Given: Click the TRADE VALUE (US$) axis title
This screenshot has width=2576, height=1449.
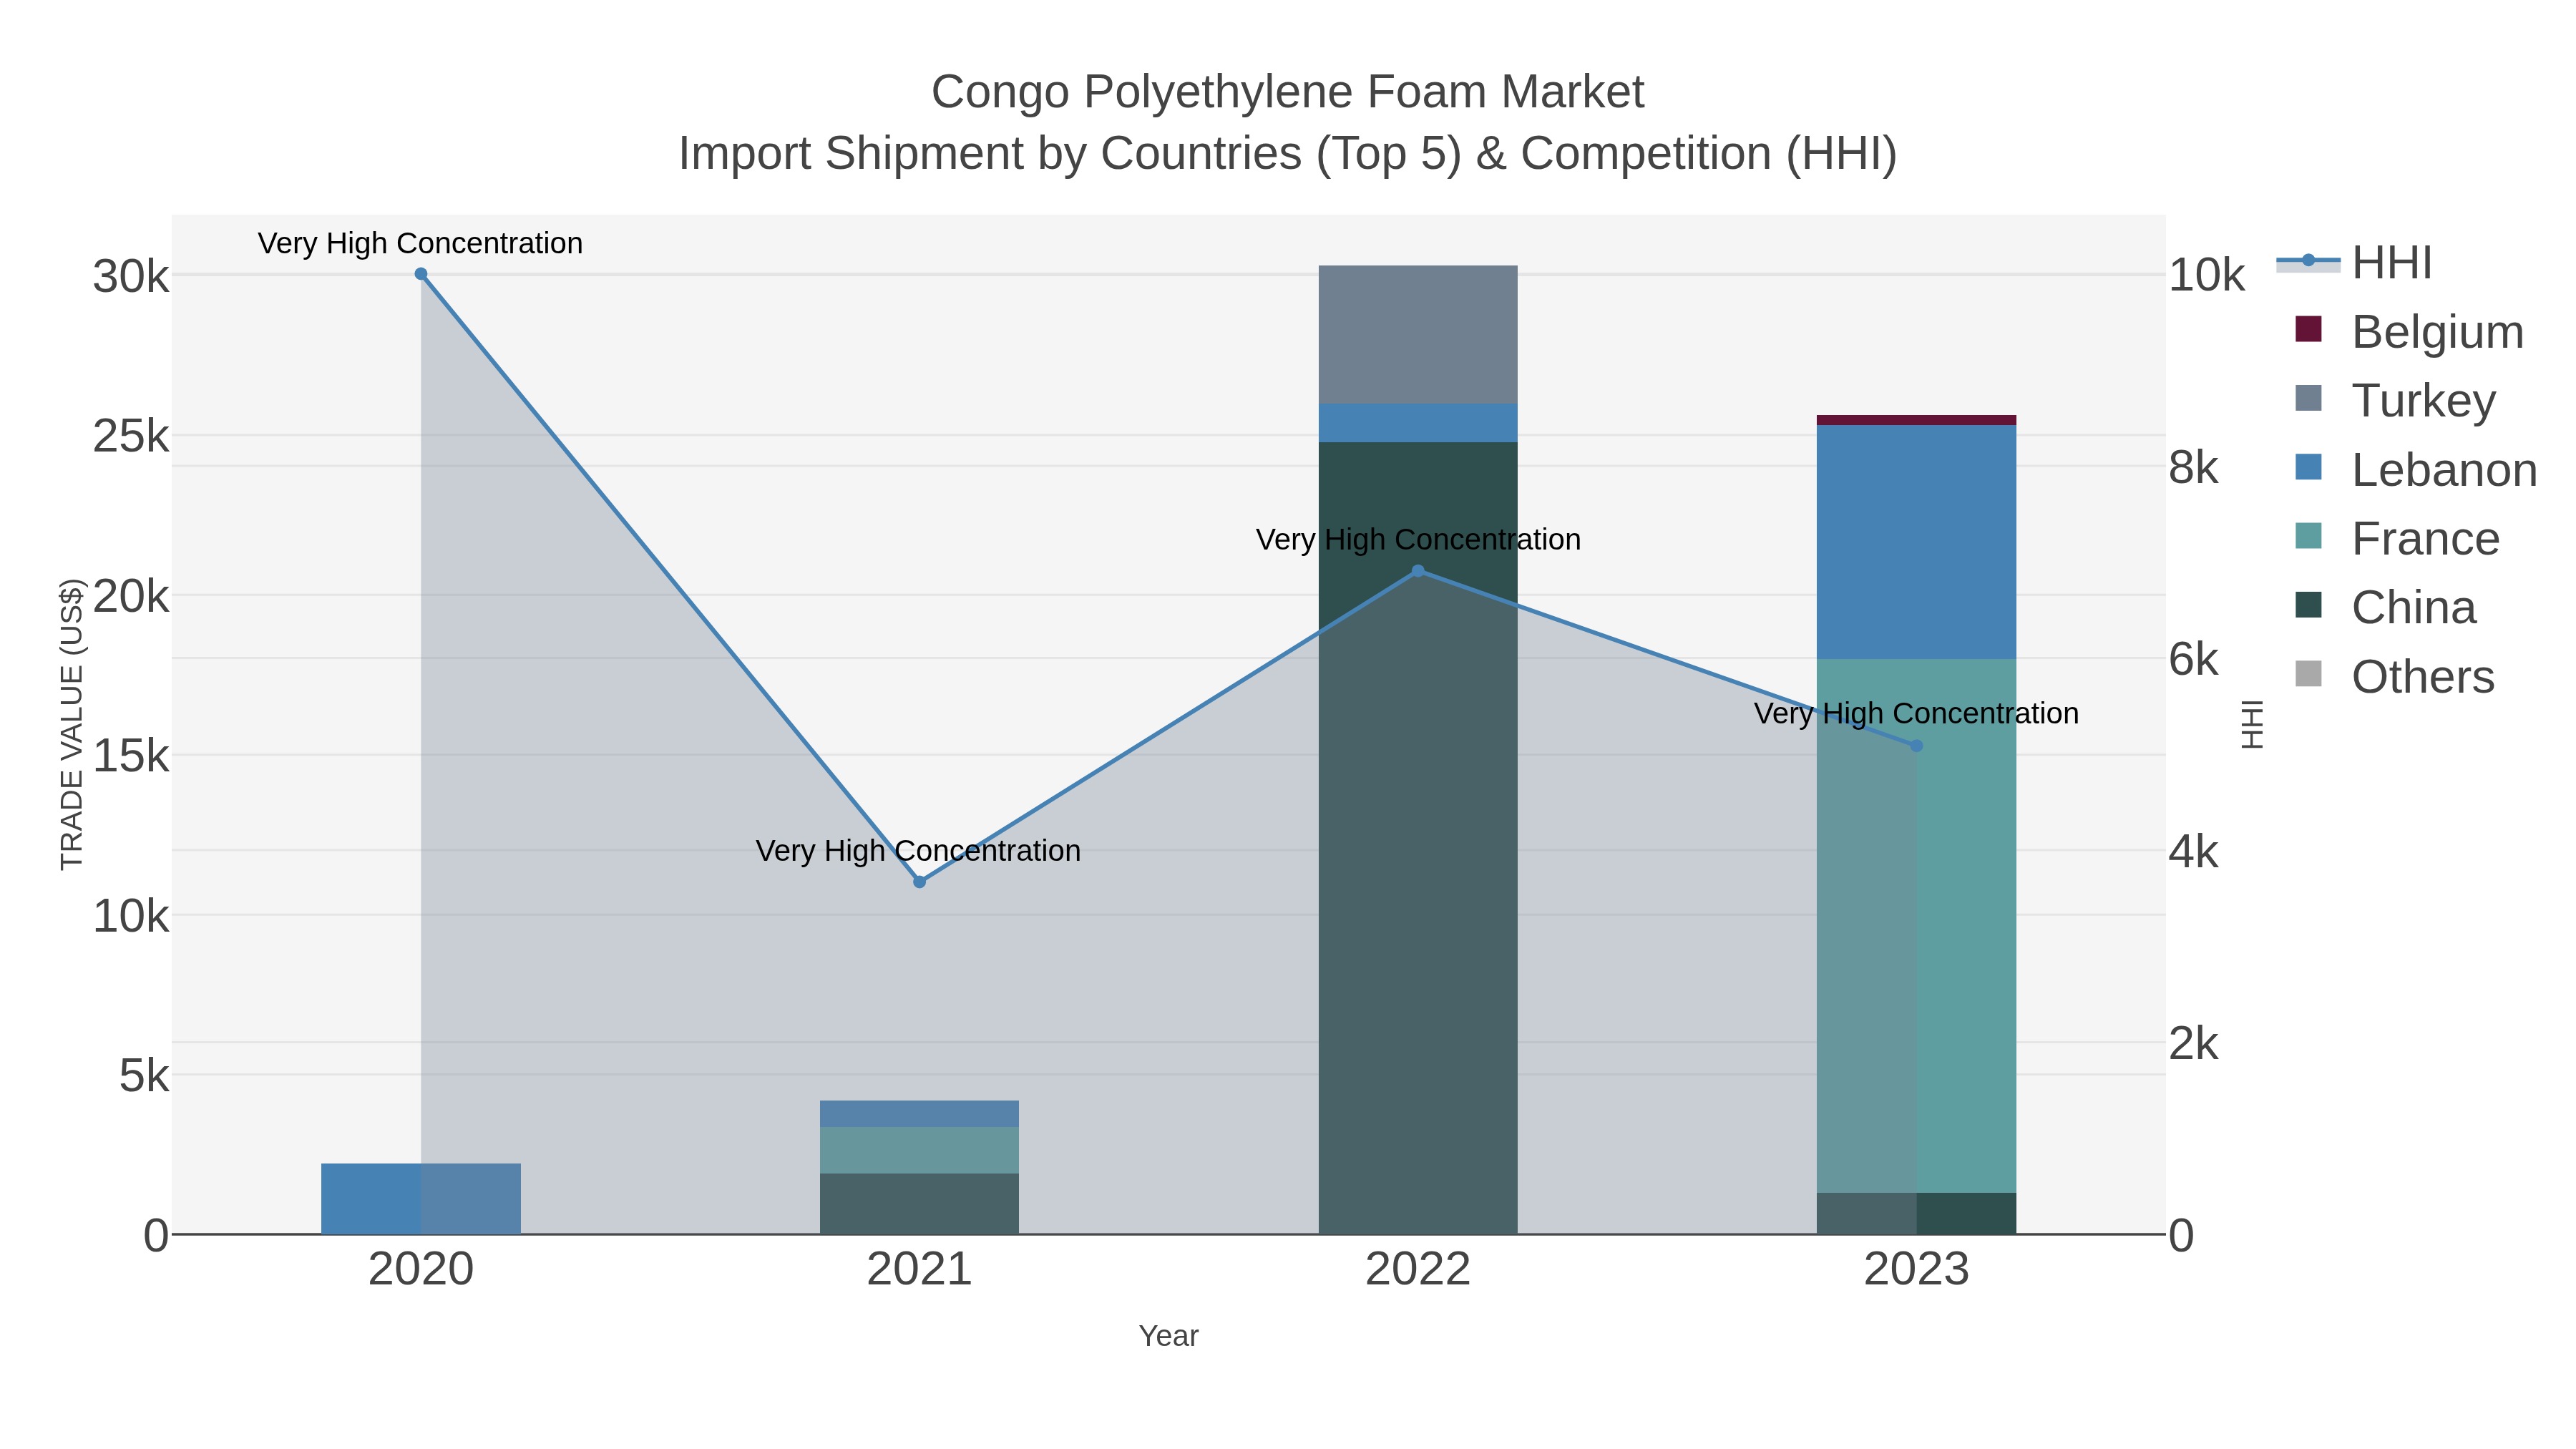Looking at the screenshot, I should [x=72, y=724].
